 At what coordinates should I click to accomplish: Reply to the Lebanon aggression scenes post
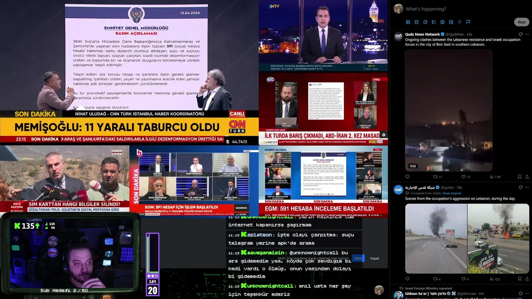407,279
